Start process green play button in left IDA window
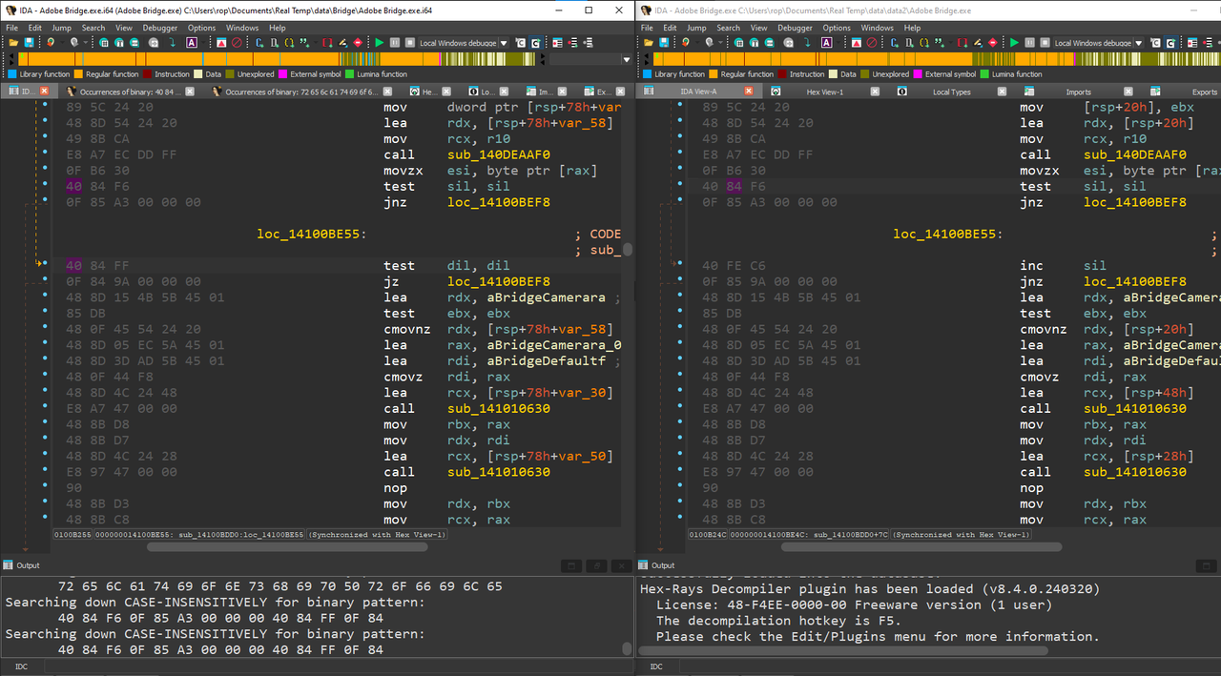Viewport: 1221px width, 676px height. pyautogui.click(x=380, y=43)
